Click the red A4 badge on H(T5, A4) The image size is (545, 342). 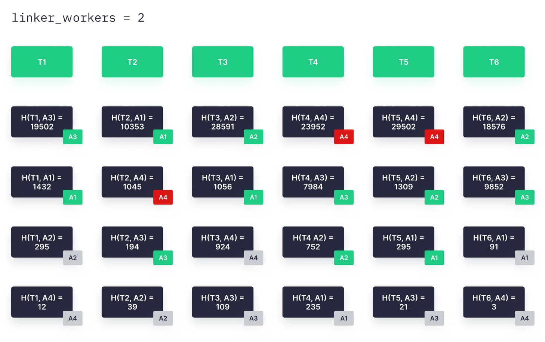pyautogui.click(x=434, y=137)
